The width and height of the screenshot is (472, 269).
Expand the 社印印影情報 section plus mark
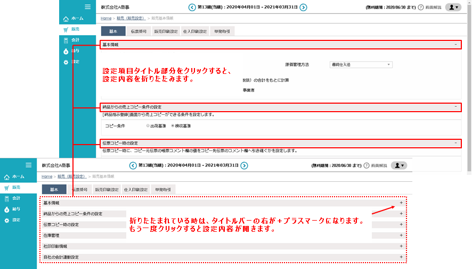tap(401, 246)
